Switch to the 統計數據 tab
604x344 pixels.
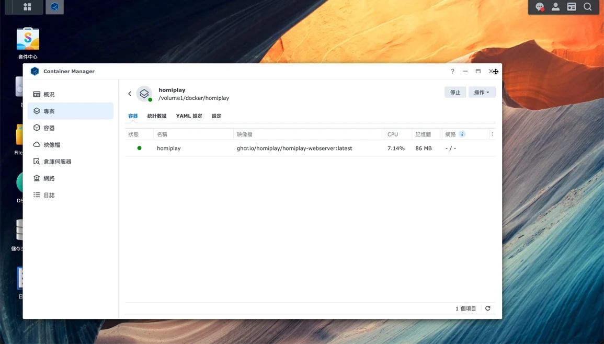click(157, 116)
